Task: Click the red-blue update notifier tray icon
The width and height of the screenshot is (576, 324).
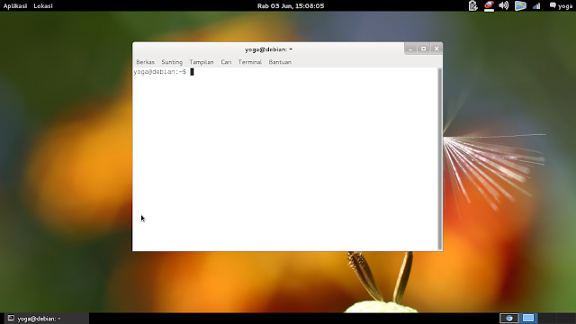Action: (x=489, y=6)
